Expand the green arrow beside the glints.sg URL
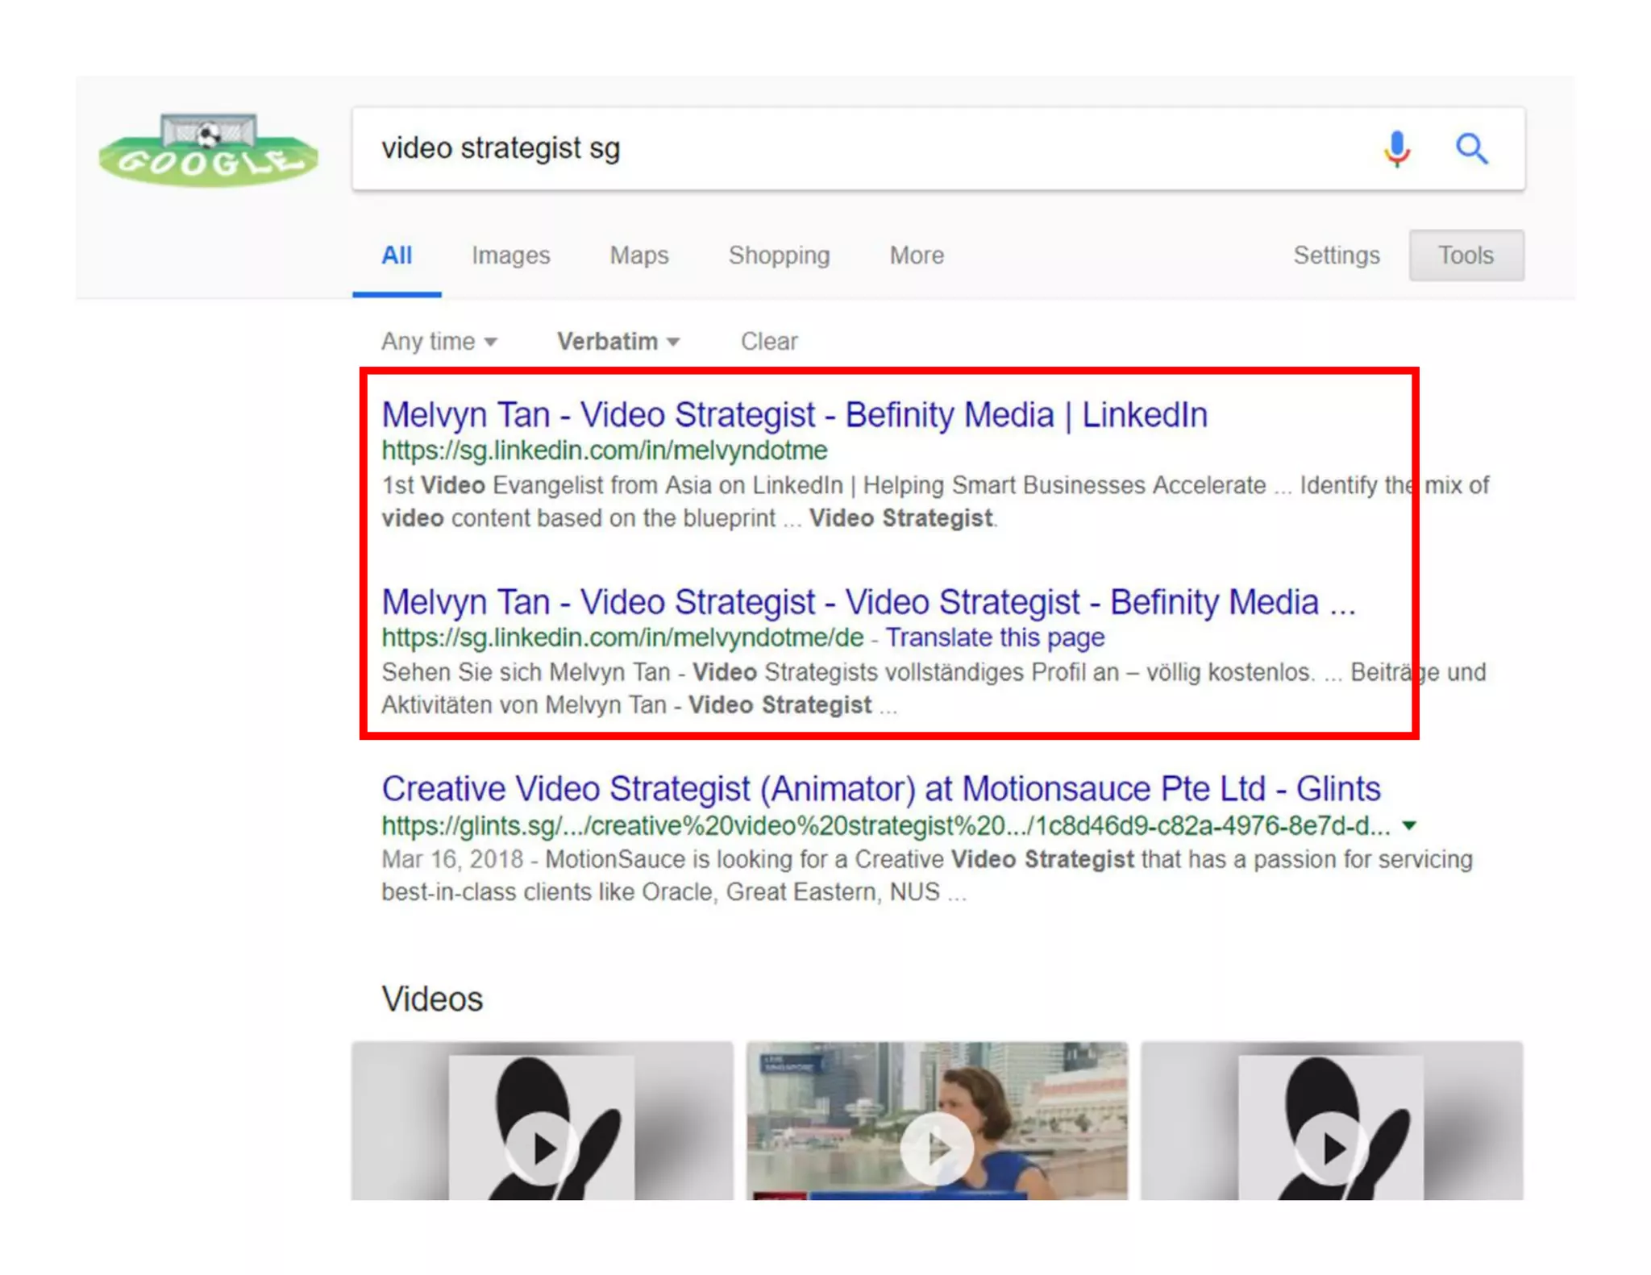 click(x=1409, y=825)
